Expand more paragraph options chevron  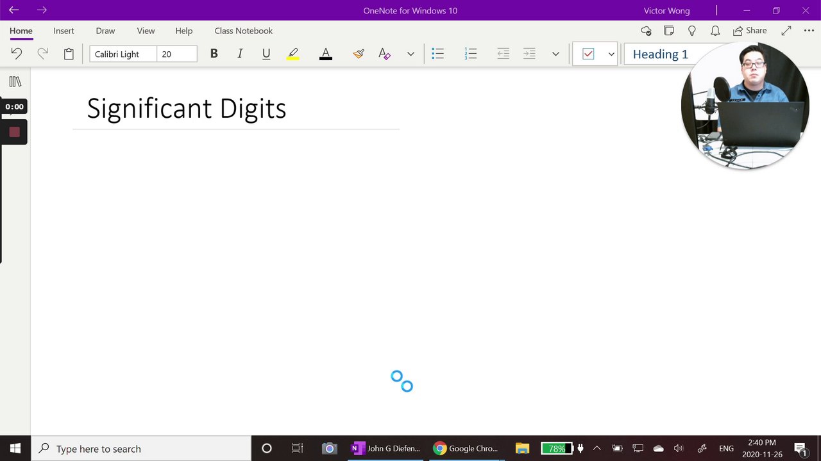point(555,54)
